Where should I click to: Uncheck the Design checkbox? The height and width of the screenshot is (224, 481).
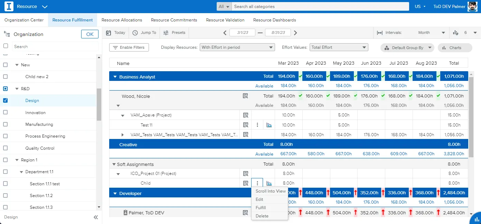click(6, 101)
